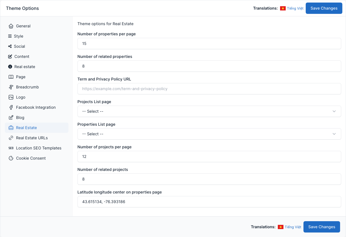
Task: Click the cookie icon for Cookie Consent
Action: [11, 158]
